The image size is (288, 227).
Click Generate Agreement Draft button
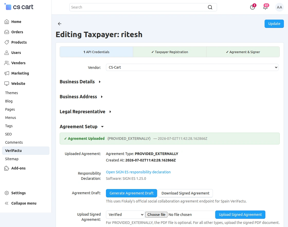click(131, 193)
